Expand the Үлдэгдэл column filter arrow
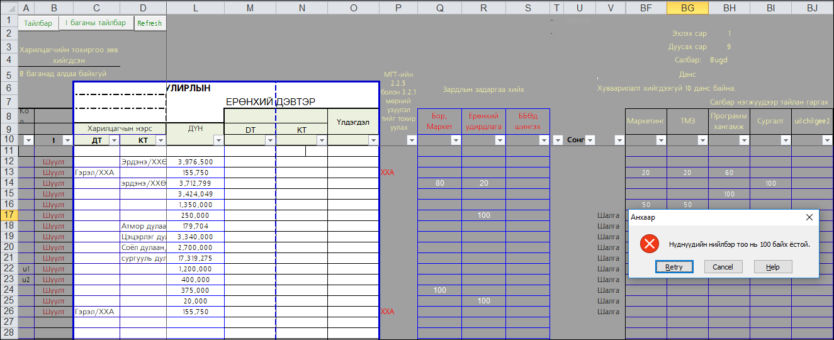 point(373,140)
